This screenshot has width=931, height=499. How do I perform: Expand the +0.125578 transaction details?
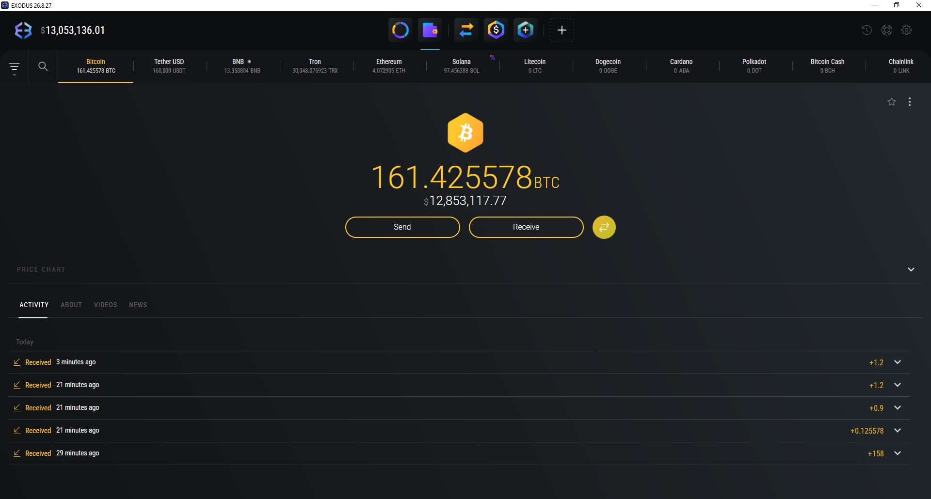pyautogui.click(x=898, y=431)
